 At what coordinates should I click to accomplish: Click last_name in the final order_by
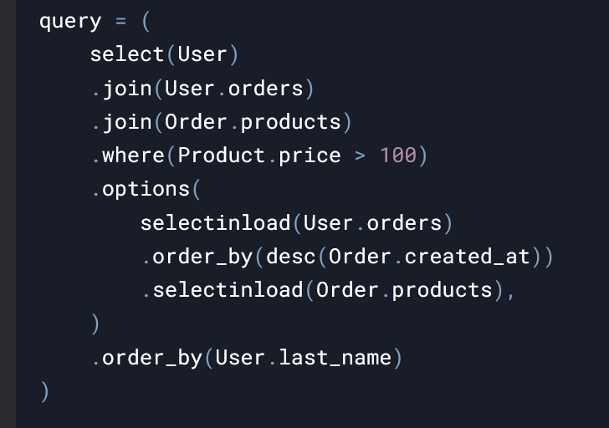(335, 358)
